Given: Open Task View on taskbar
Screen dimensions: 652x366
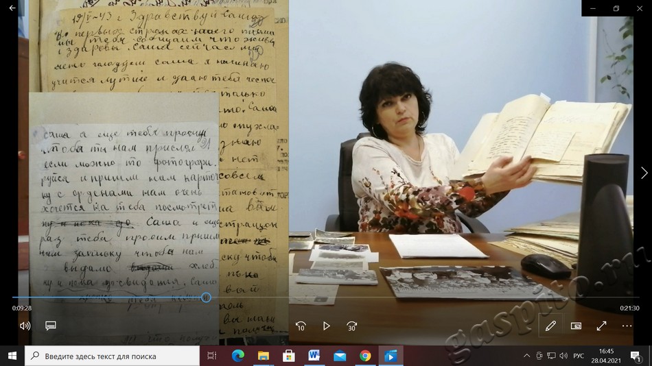Looking at the screenshot, I should (212, 356).
